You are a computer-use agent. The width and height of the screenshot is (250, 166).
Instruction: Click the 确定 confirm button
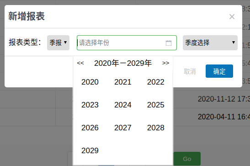219,71
